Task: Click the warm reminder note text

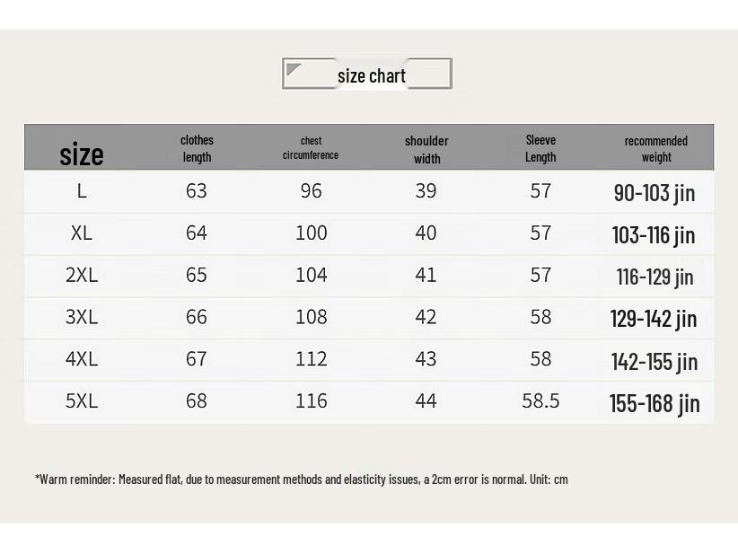Action: 302,479
